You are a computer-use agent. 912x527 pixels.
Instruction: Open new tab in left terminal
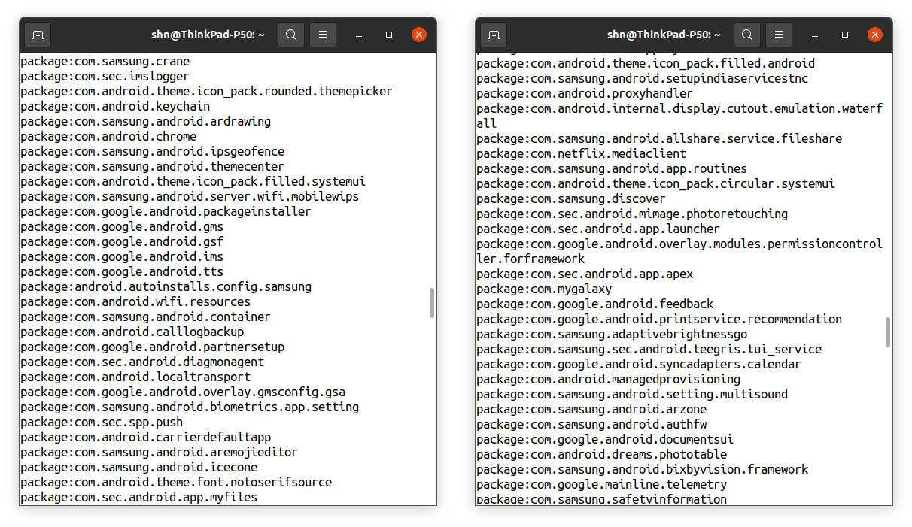[38, 35]
